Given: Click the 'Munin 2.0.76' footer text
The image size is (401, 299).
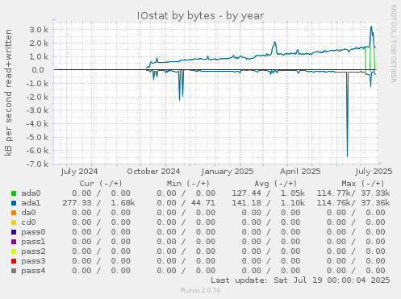Looking at the screenshot, I should click(x=200, y=290).
